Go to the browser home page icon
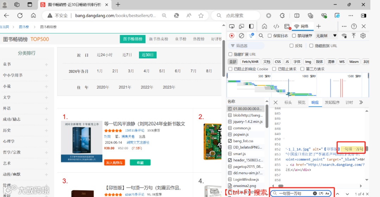Image resolution: width=380 pixels, height=197 pixels. (x=33, y=15)
